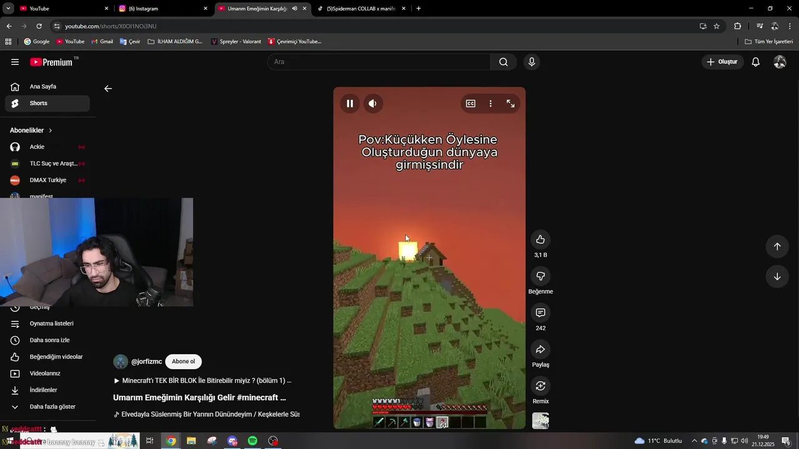Open the Tüm Yer İşaretleri folder

[768, 42]
